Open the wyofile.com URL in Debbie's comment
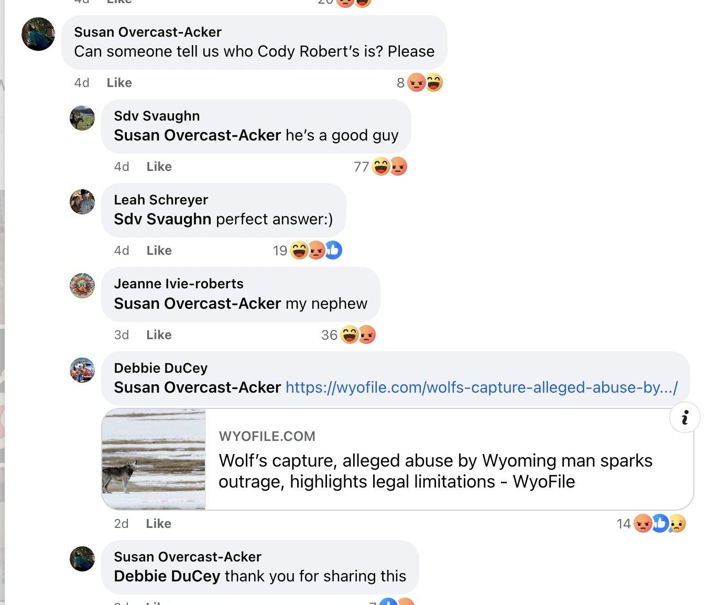This screenshot has height=605, width=719. (x=481, y=387)
